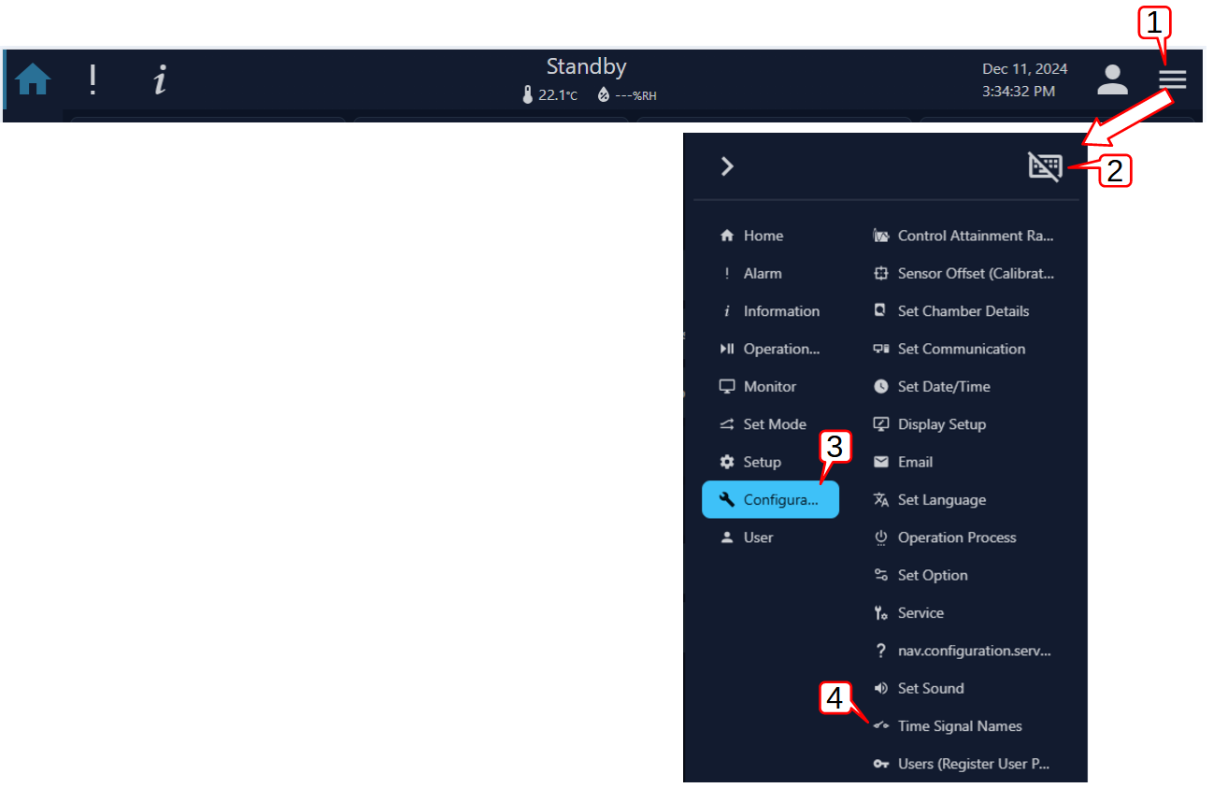Click the 22.1°C temperature reading
Screen dimensions: 1213x788
coord(558,95)
